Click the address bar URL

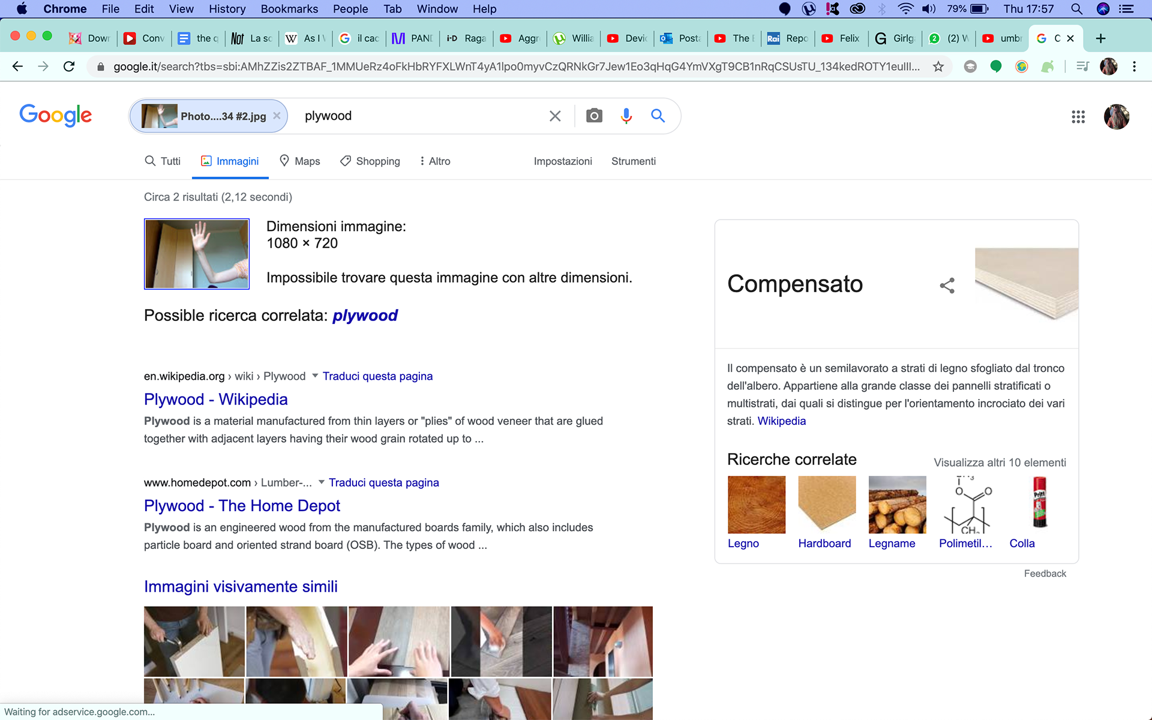516,67
